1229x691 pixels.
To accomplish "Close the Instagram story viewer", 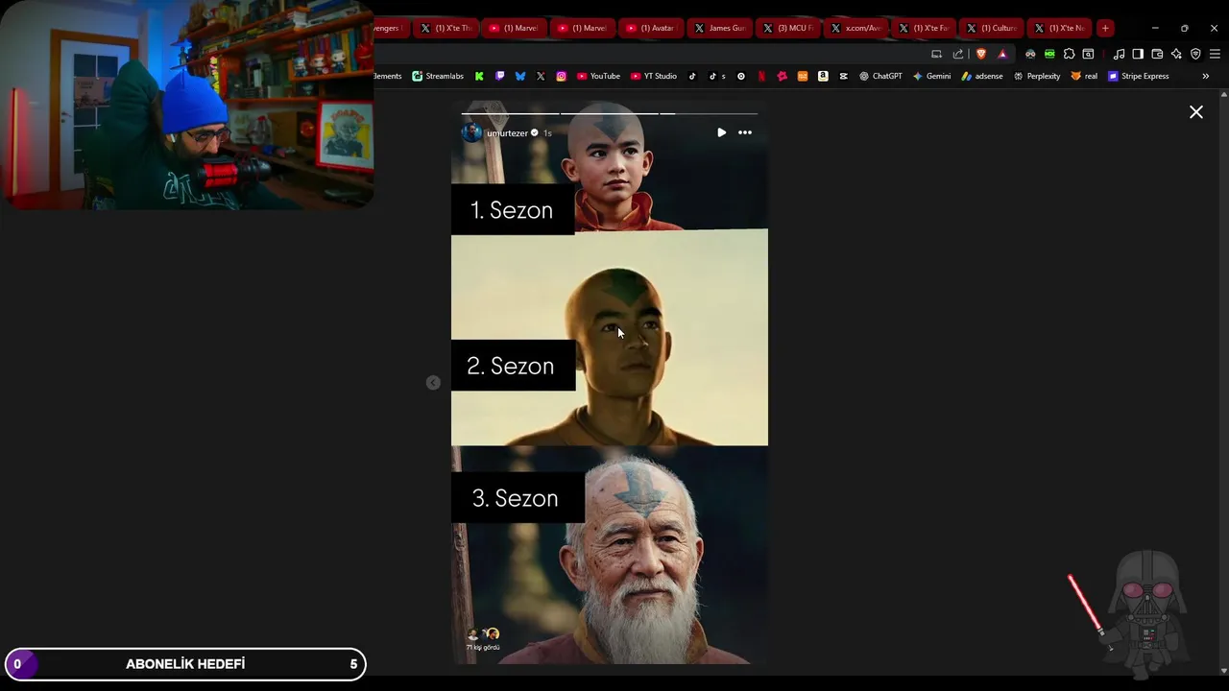I will (1196, 112).
